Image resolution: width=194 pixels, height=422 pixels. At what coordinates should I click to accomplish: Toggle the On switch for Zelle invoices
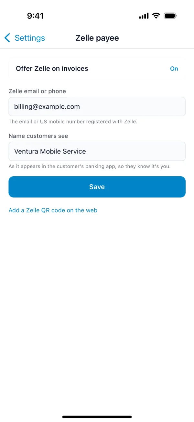pyautogui.click(x=174, y=69)
